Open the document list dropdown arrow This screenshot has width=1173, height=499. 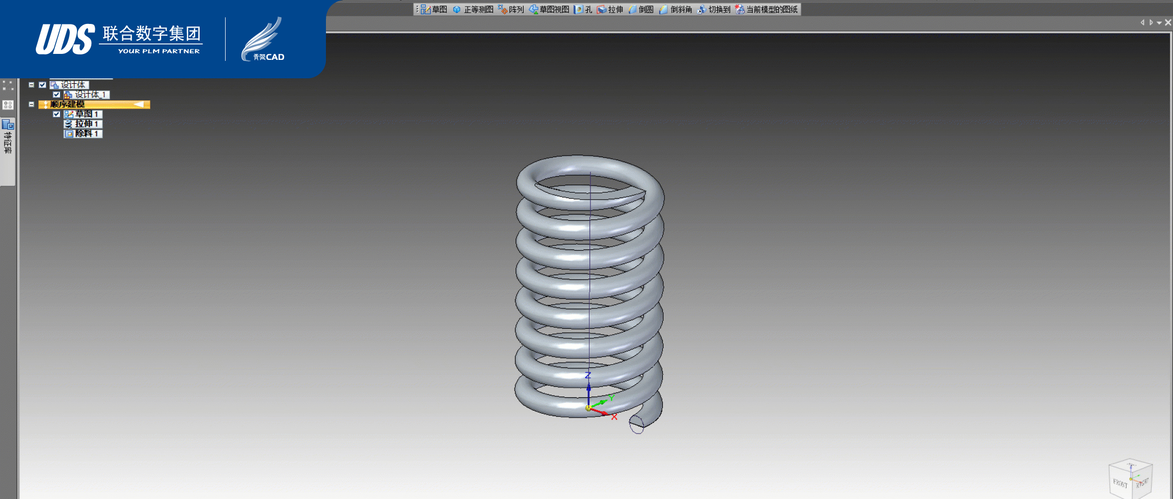(1159, 23)
